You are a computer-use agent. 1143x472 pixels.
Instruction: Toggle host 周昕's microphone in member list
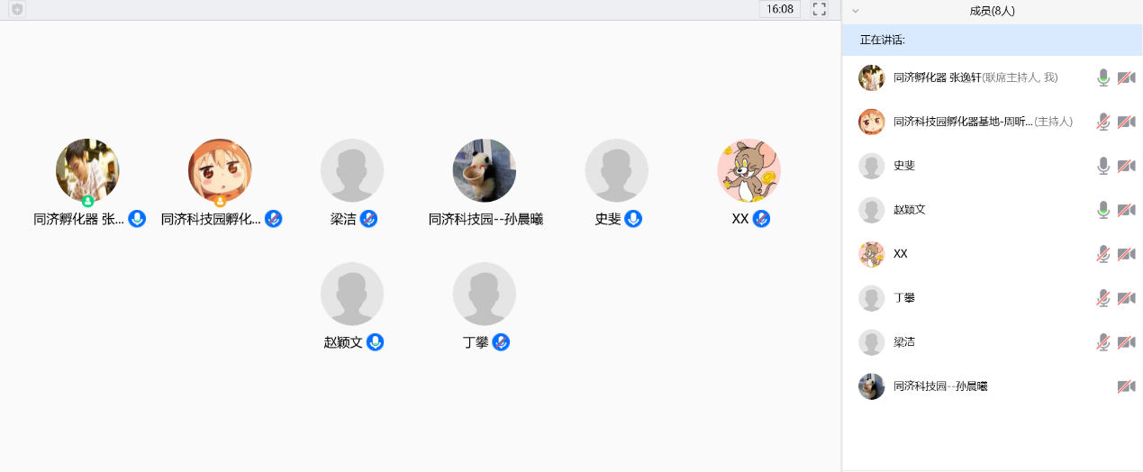pos(1103,122)
